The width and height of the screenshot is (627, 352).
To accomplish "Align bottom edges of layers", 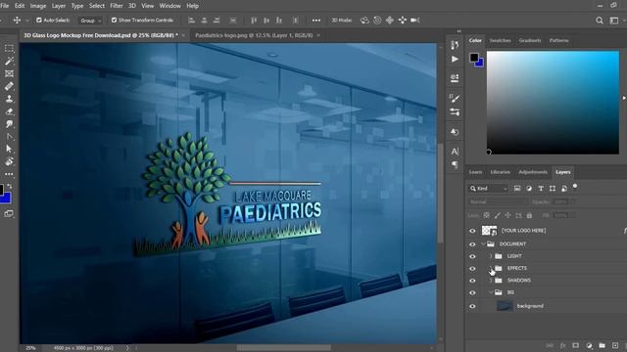I will pyautogui.click(x=279, y=20).
